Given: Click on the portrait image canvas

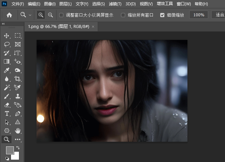Looking at the screenshot, I should tap(112, 91).
